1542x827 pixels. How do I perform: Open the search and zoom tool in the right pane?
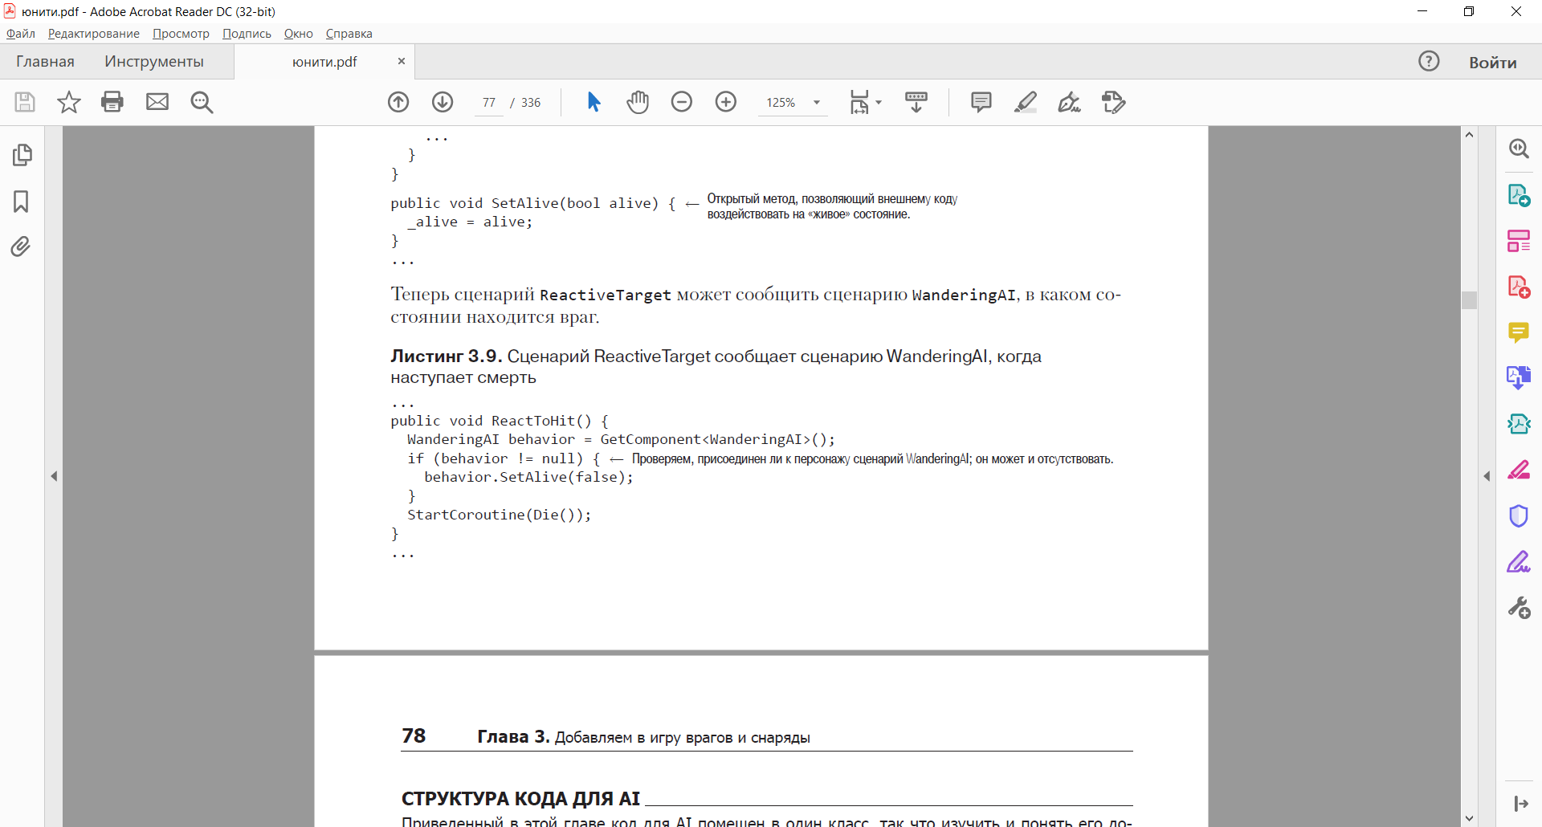pyautogui.click(x=1519, y=149)
